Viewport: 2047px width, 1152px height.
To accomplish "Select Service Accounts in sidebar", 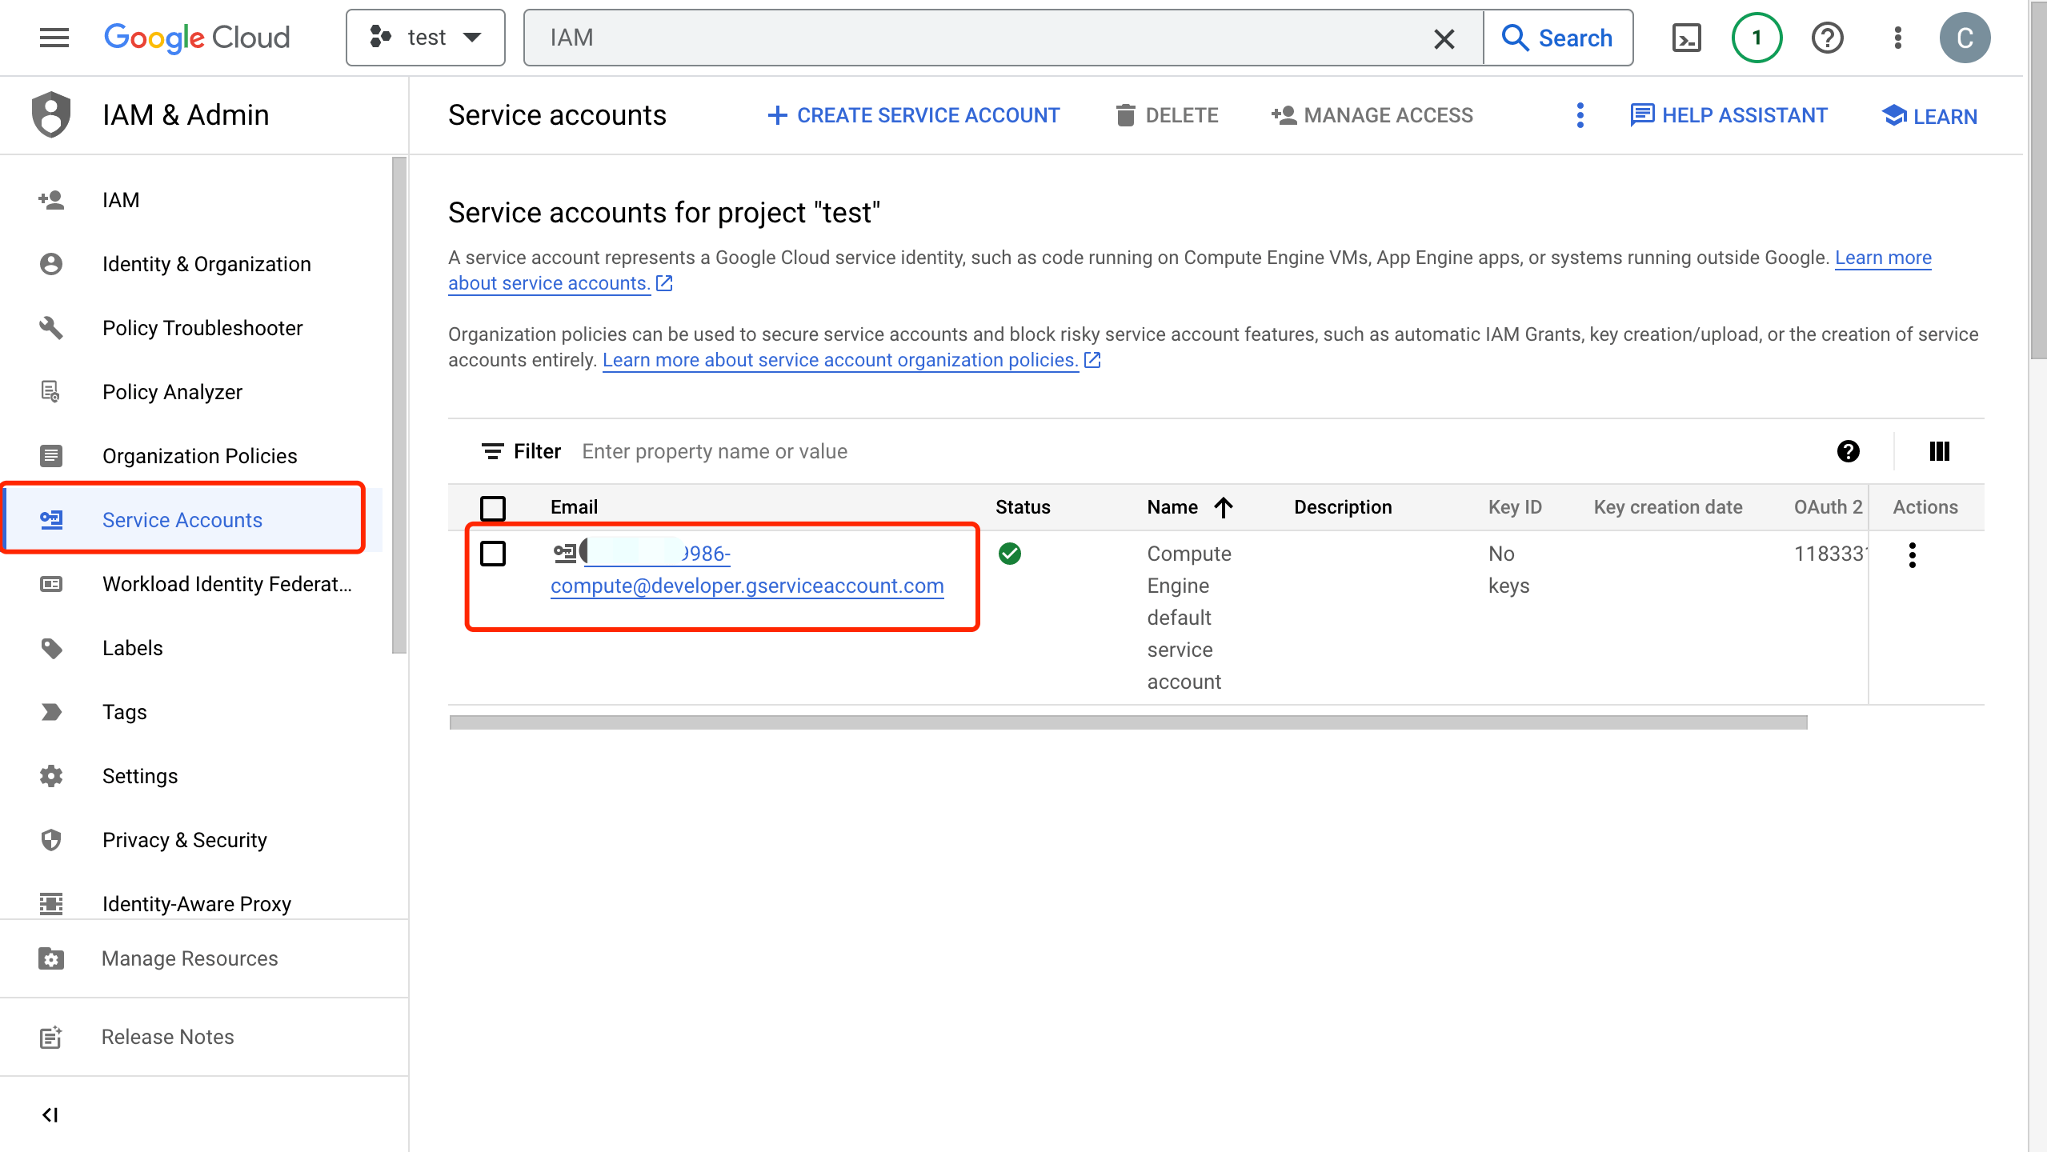I will click(184, 520).
